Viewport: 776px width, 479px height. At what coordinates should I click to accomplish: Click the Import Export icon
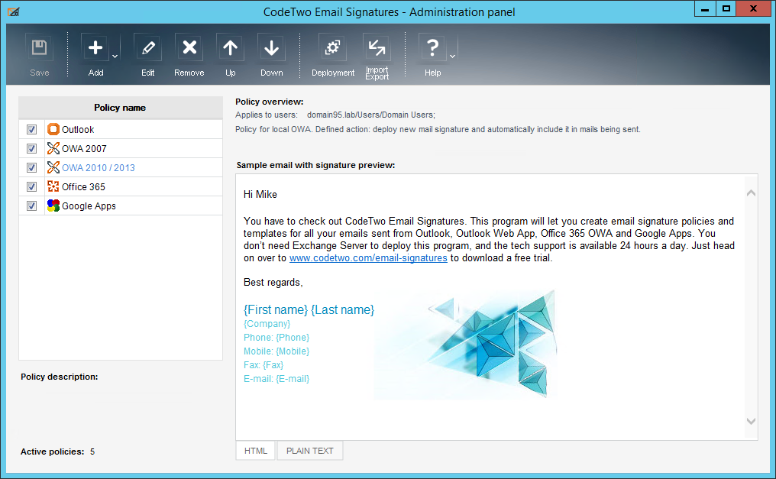[x=377, y=48]
